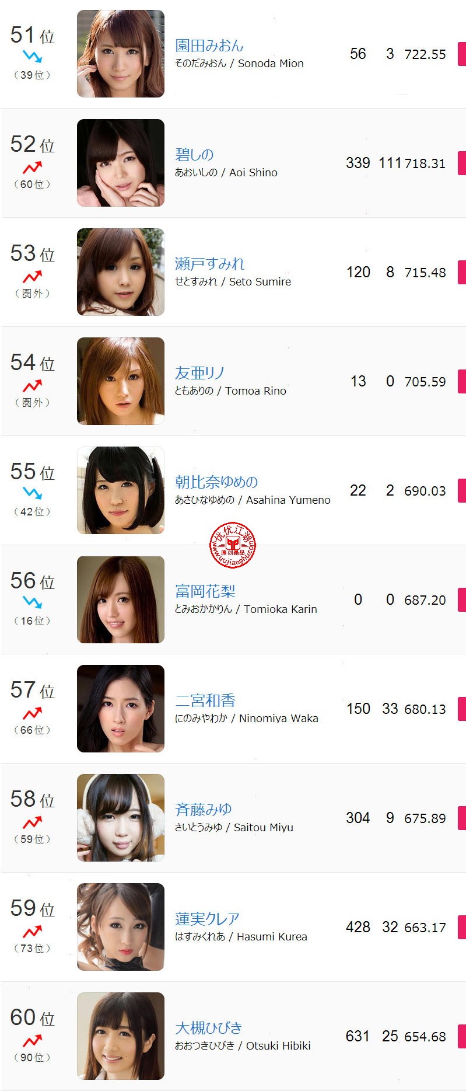Open the 瀬戸すみれ name link
The image size is (466, 1091).
(x=209, y=264)
